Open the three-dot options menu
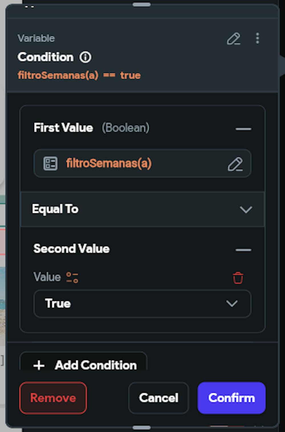This screenshot has width=285, height=432. point(257,38)
